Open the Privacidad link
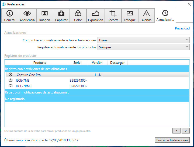 click(x=182, y=28)
